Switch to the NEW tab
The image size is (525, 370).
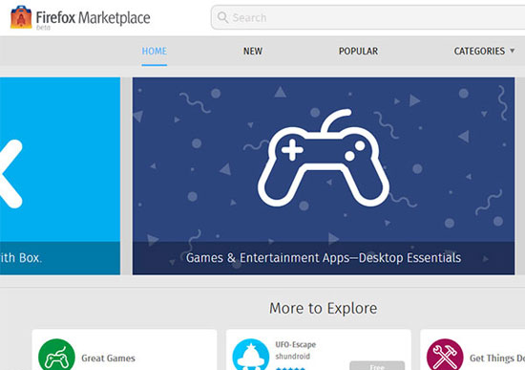click(x=253, y=51)
